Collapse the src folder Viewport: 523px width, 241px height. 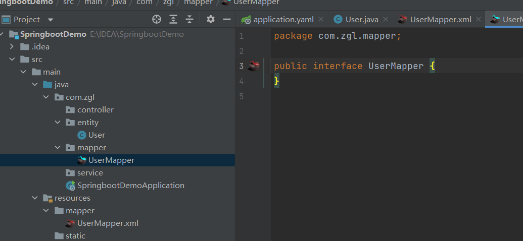[12, 59]
